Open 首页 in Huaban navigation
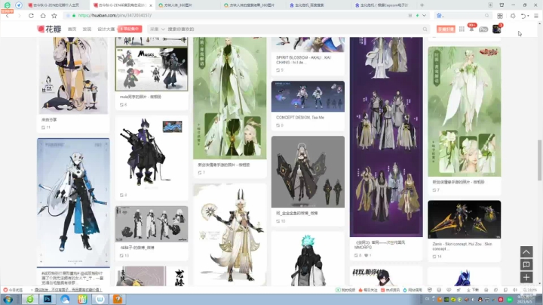 (x=72, y=29)
